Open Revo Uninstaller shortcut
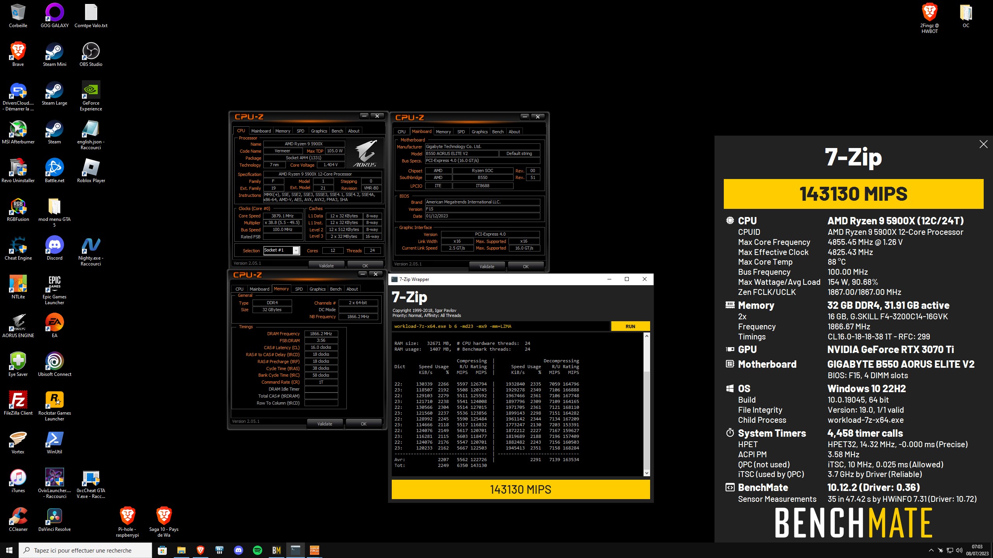 click(18, 170)
